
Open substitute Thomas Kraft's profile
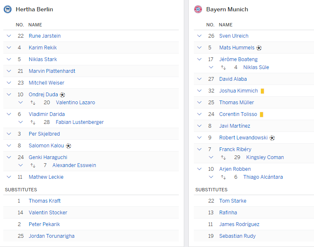pos(44,201)
